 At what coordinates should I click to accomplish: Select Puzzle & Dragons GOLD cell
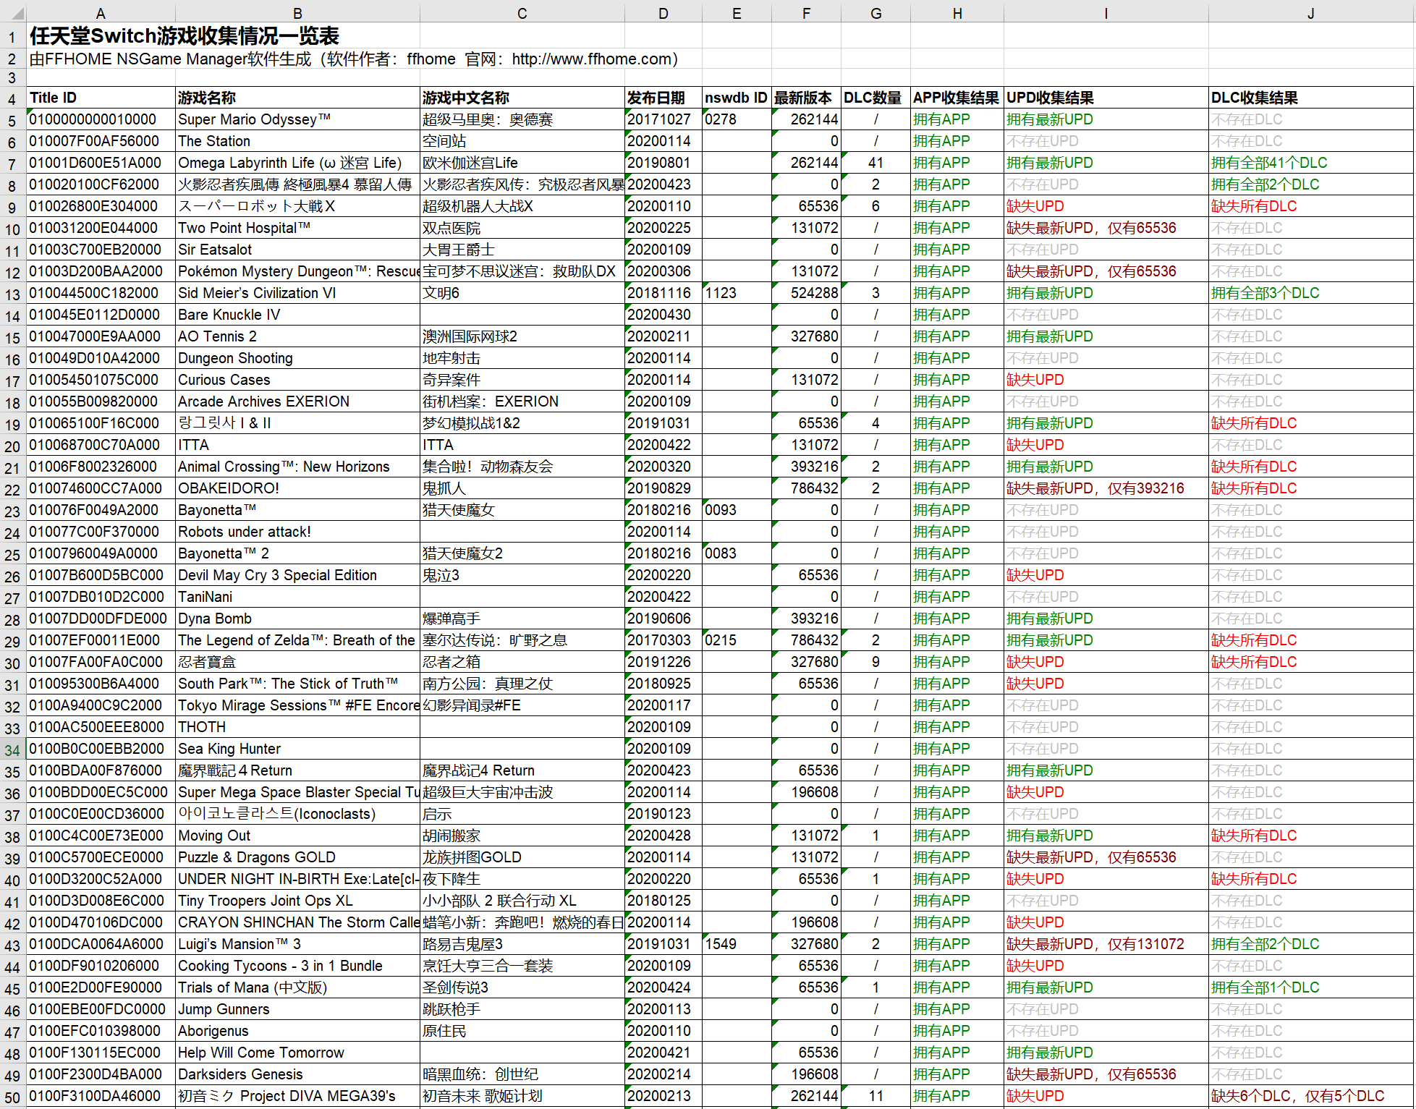pos(298,857)
